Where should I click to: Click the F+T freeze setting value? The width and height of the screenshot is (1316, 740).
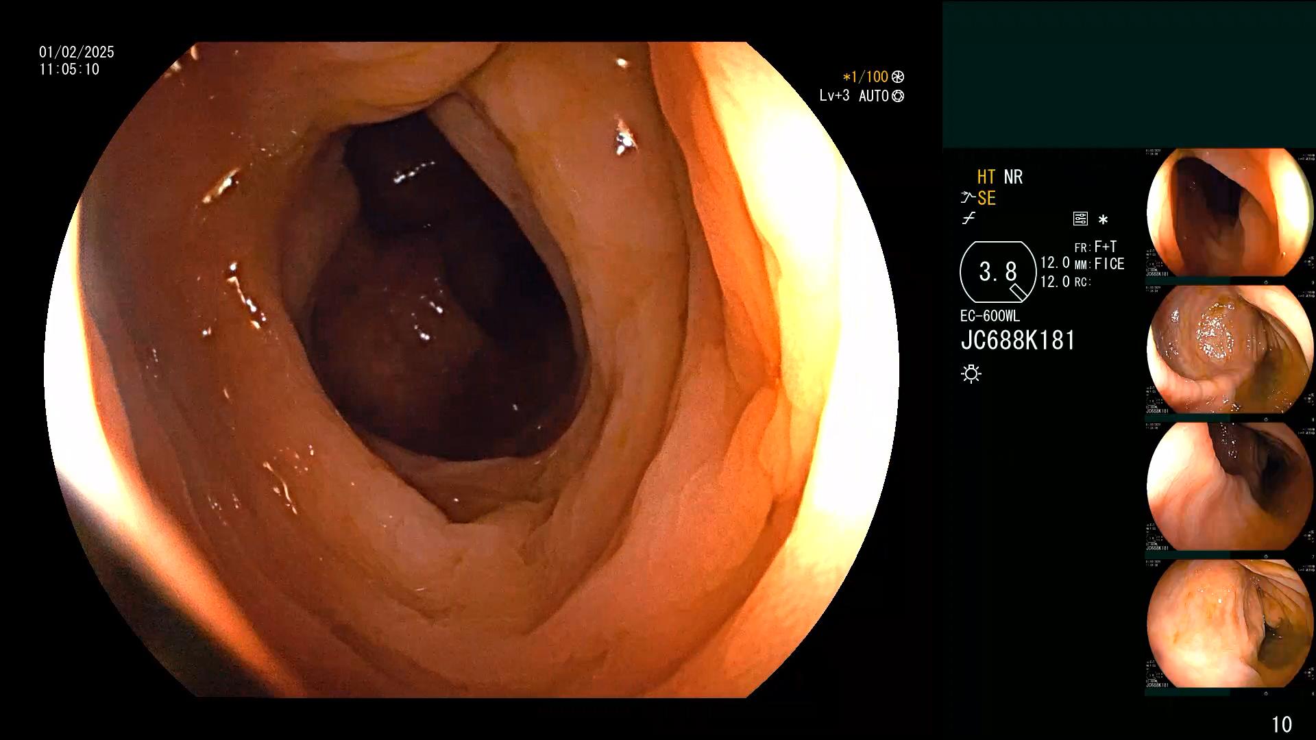click(1106, 247)
